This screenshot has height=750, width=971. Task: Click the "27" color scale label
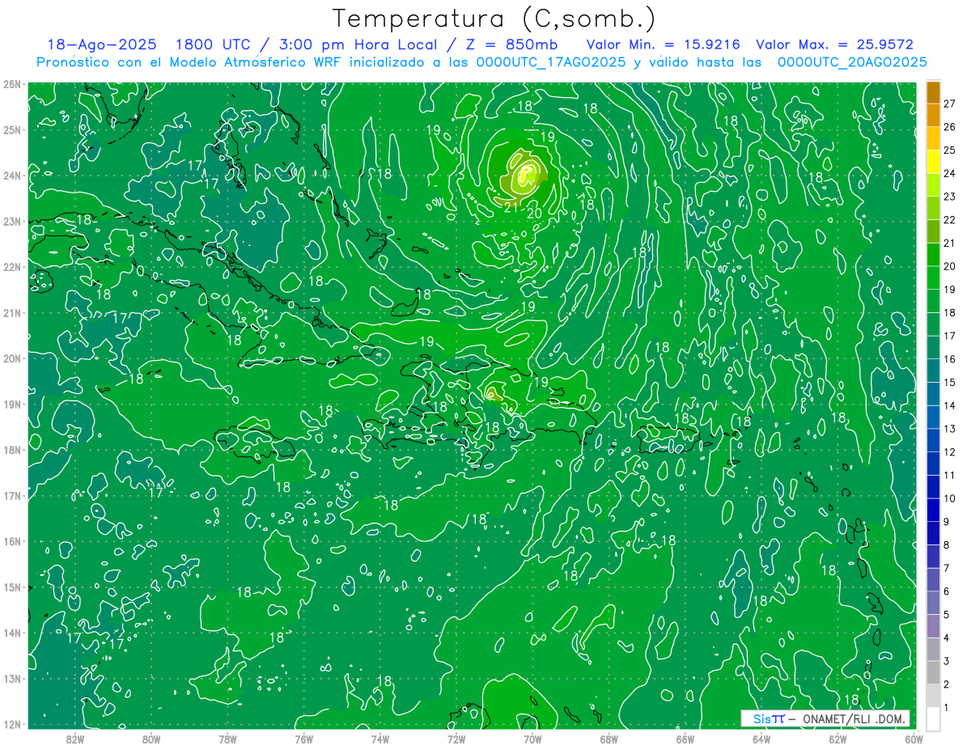949,104
